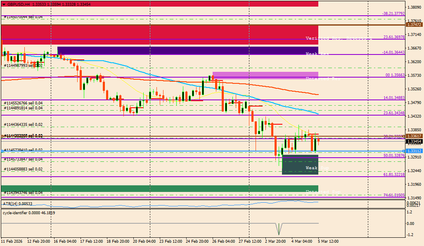Select the Fibonacci label ending 1.34883

click(394, 97)
